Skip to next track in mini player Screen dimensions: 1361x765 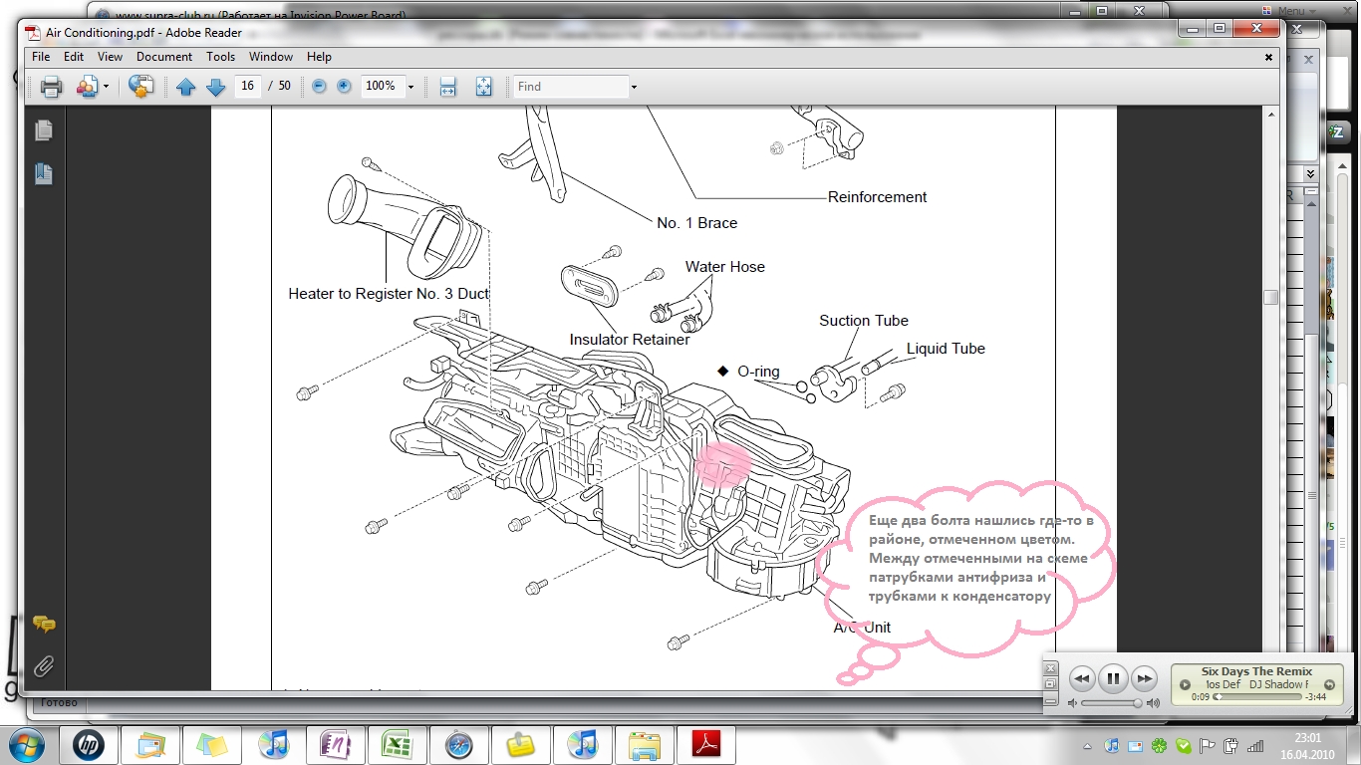pos(1145,678)
